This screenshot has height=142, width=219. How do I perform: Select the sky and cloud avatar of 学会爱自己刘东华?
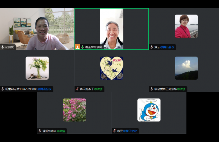186,68
